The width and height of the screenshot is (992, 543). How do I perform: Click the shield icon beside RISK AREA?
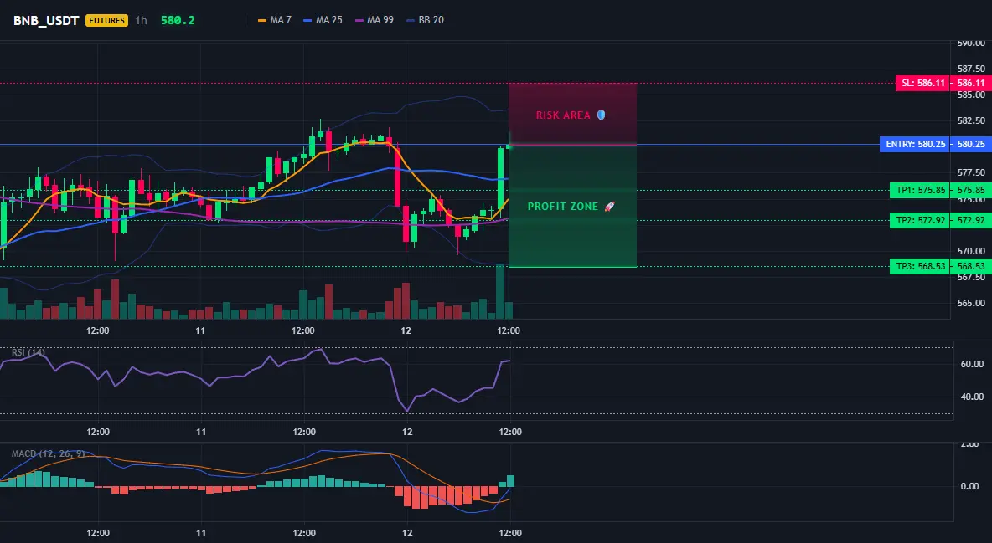coord(601,115)
